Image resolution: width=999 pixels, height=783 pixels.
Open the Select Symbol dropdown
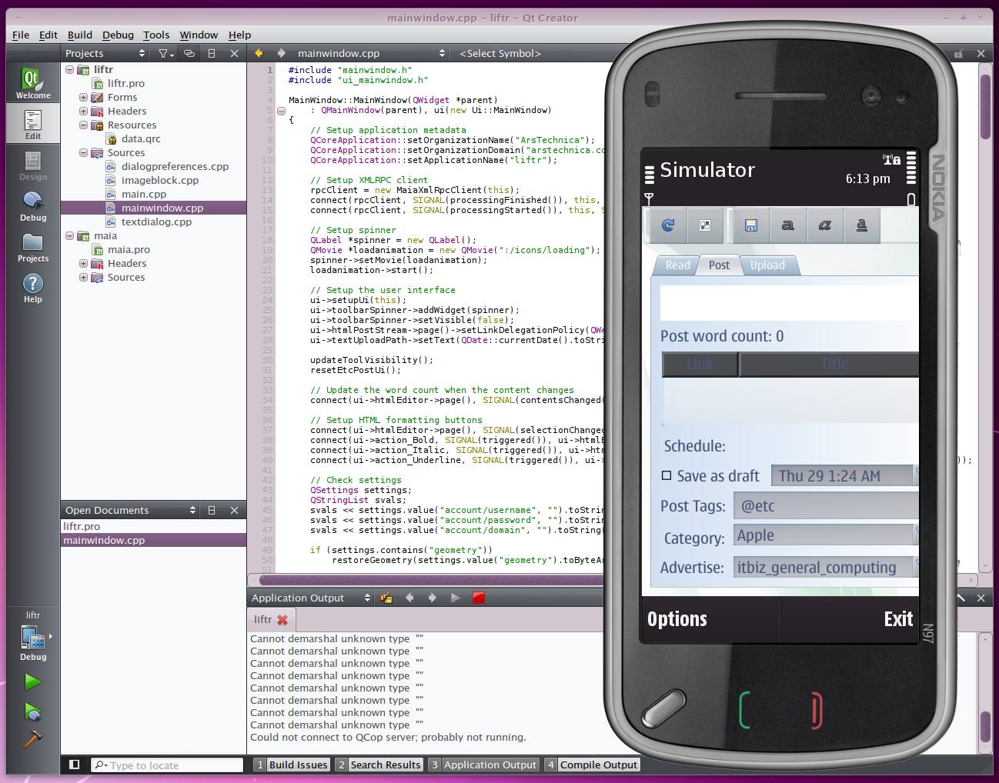[500, 53]
